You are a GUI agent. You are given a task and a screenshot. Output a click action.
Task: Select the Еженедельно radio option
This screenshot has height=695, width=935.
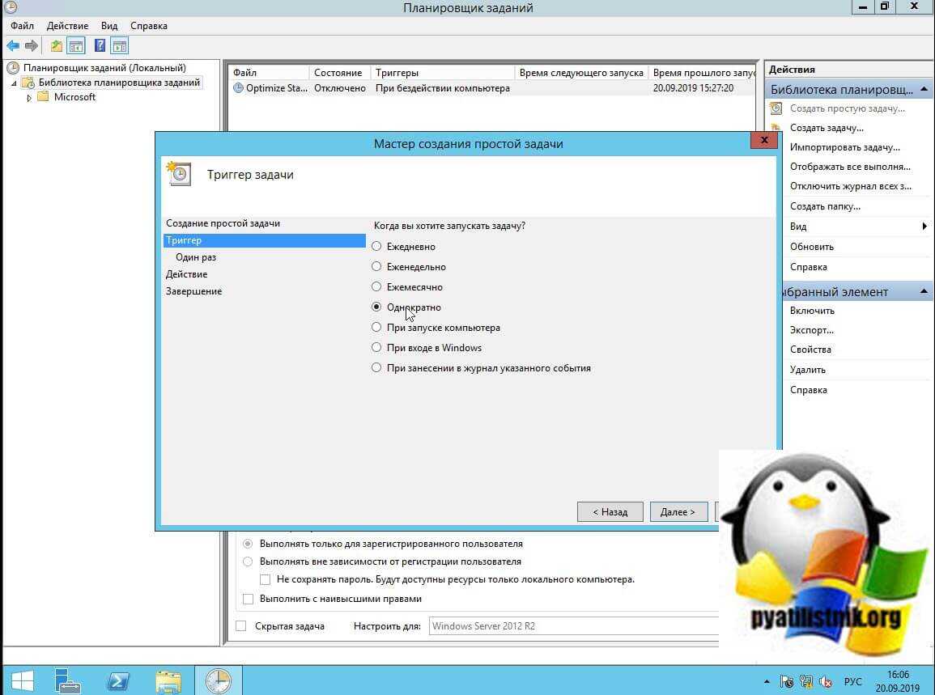click(376, 267)
